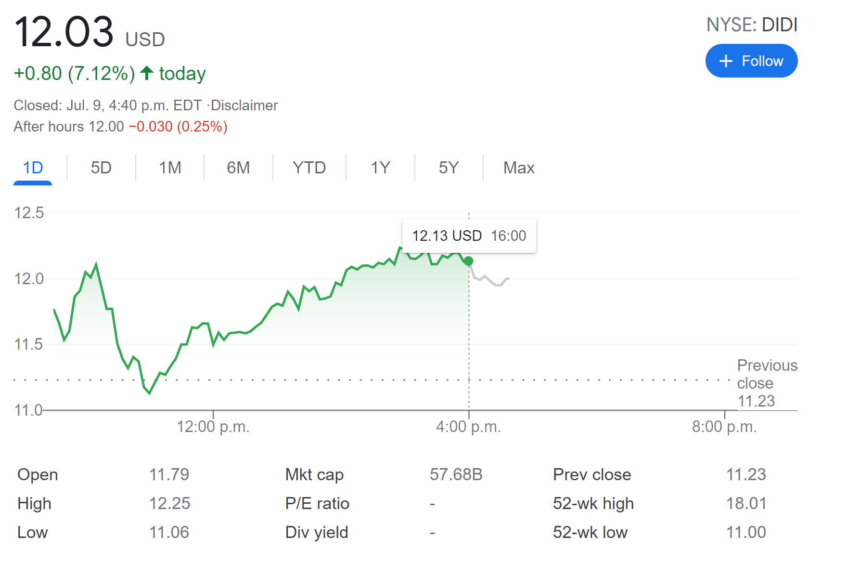Click the 12.13 USD chart tooltip
860x563 pixels.
pyautogui.click(x=469, y=236)
